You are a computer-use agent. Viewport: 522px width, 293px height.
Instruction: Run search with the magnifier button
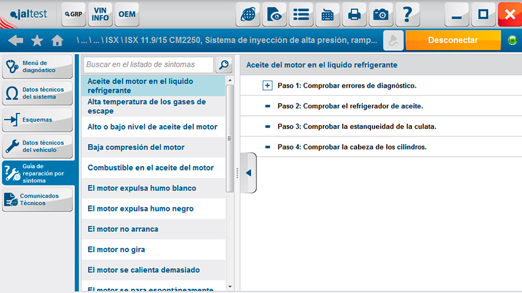point(224,64)
